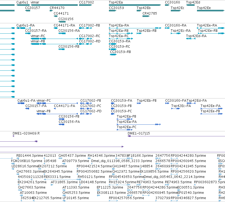Image resolution: width=225 pixels, height=202 pixels.
Task: Click the RH50121.5prime EST label
Action: click(x=91, y=177)
